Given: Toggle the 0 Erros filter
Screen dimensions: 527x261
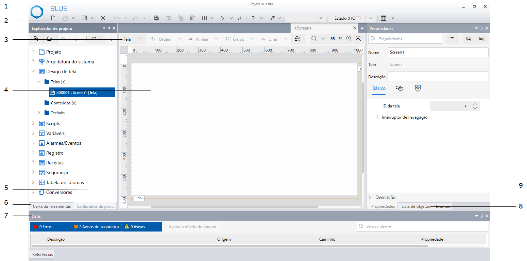Looking at the screenshot, I should click(50, 227).
